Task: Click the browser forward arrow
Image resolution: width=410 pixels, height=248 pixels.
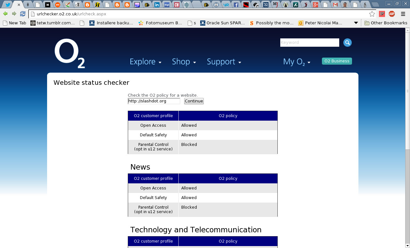Action: click(x=14, y=14)
